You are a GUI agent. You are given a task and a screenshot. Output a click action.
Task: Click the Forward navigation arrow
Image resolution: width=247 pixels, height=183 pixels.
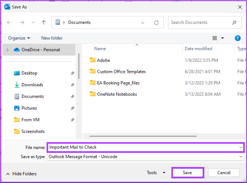pos(22,22)
